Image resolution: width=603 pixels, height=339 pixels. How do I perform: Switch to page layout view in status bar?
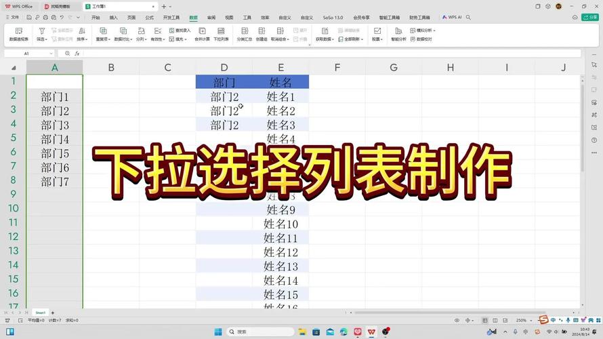(x=495, y=320)
